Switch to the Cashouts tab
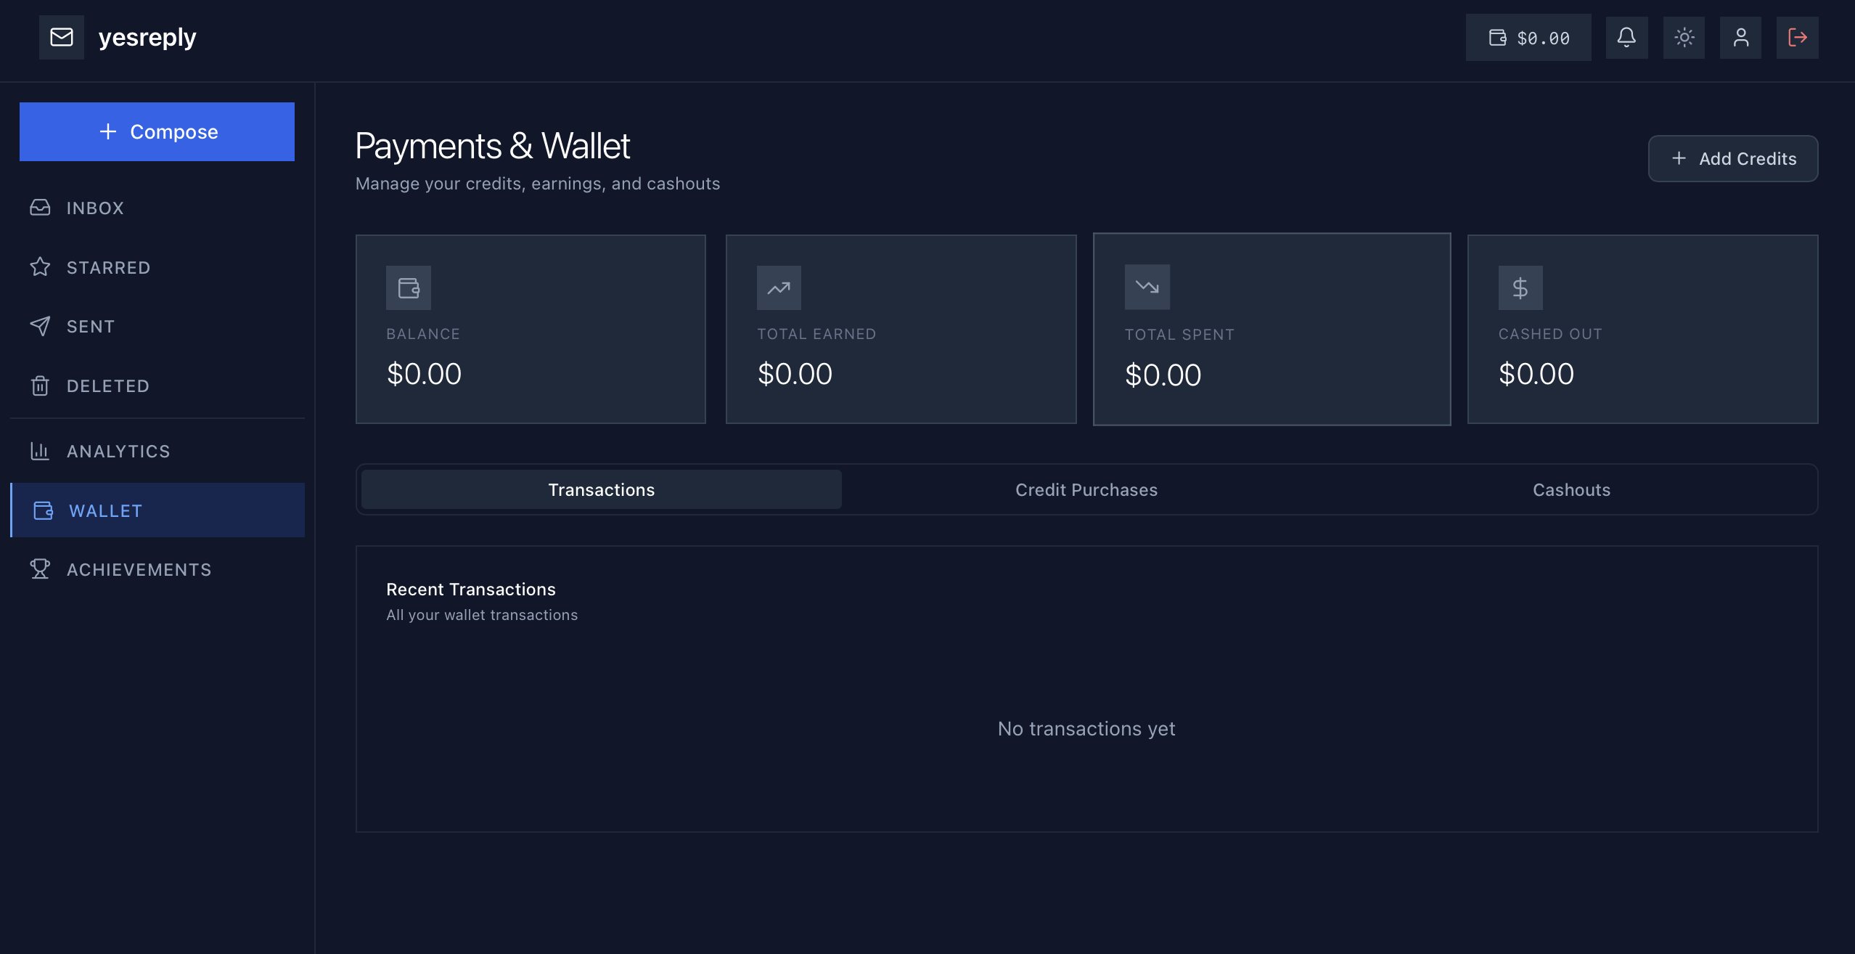Screen dimensions: 1855x954 pos(1571,490)
